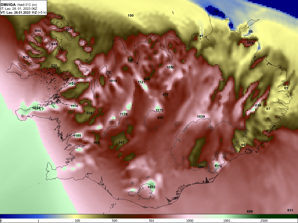Viewport: 298px width, 223px height.
Task: Click the 1110 label in the east
Action: click(x=258, y=106)
